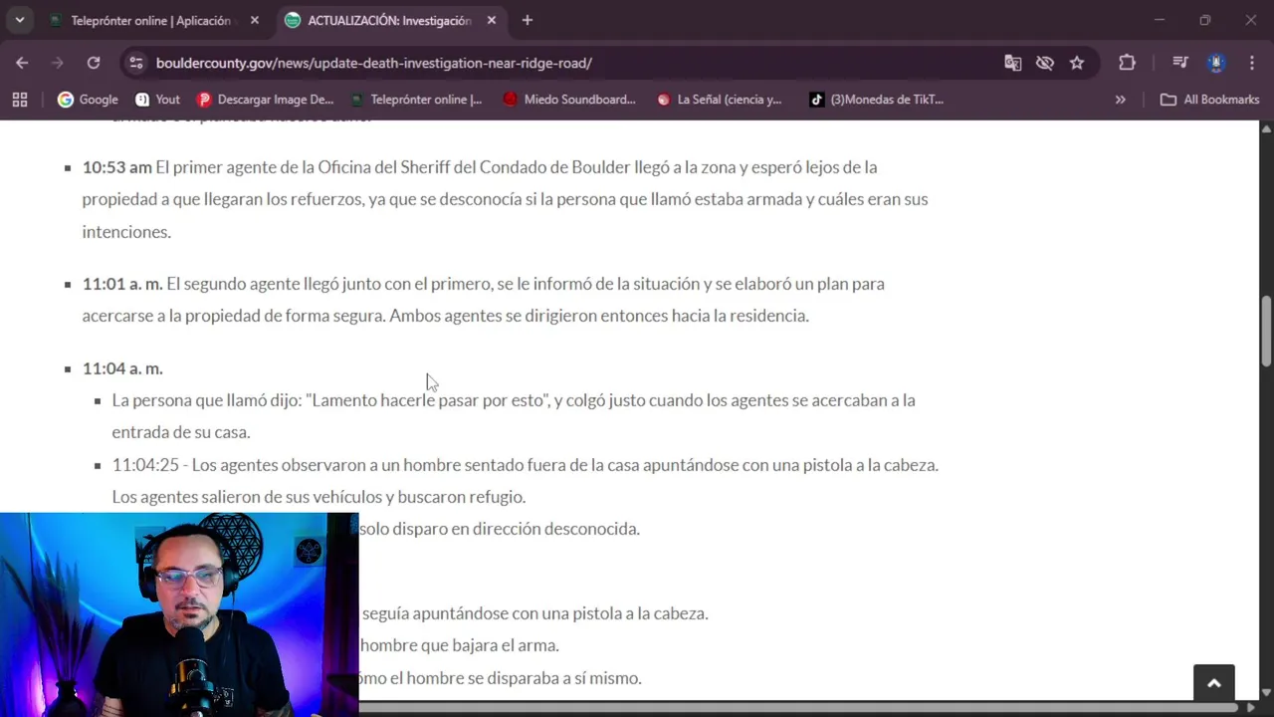Restore down the Chrome window
The height and width of the screenshot is (717, 1274).
tap(1205, 20)
